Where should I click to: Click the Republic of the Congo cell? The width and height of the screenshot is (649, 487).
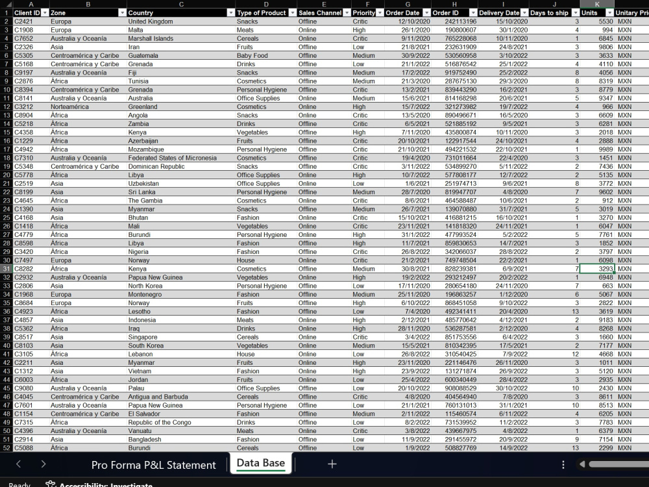(x=181, y=423)
